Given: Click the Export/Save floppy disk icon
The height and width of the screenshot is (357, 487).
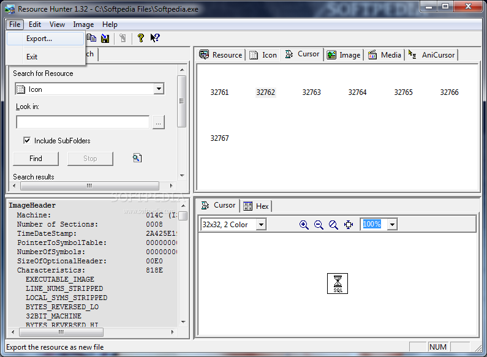Looking at the screenshot, I should [x=105, y=38].
